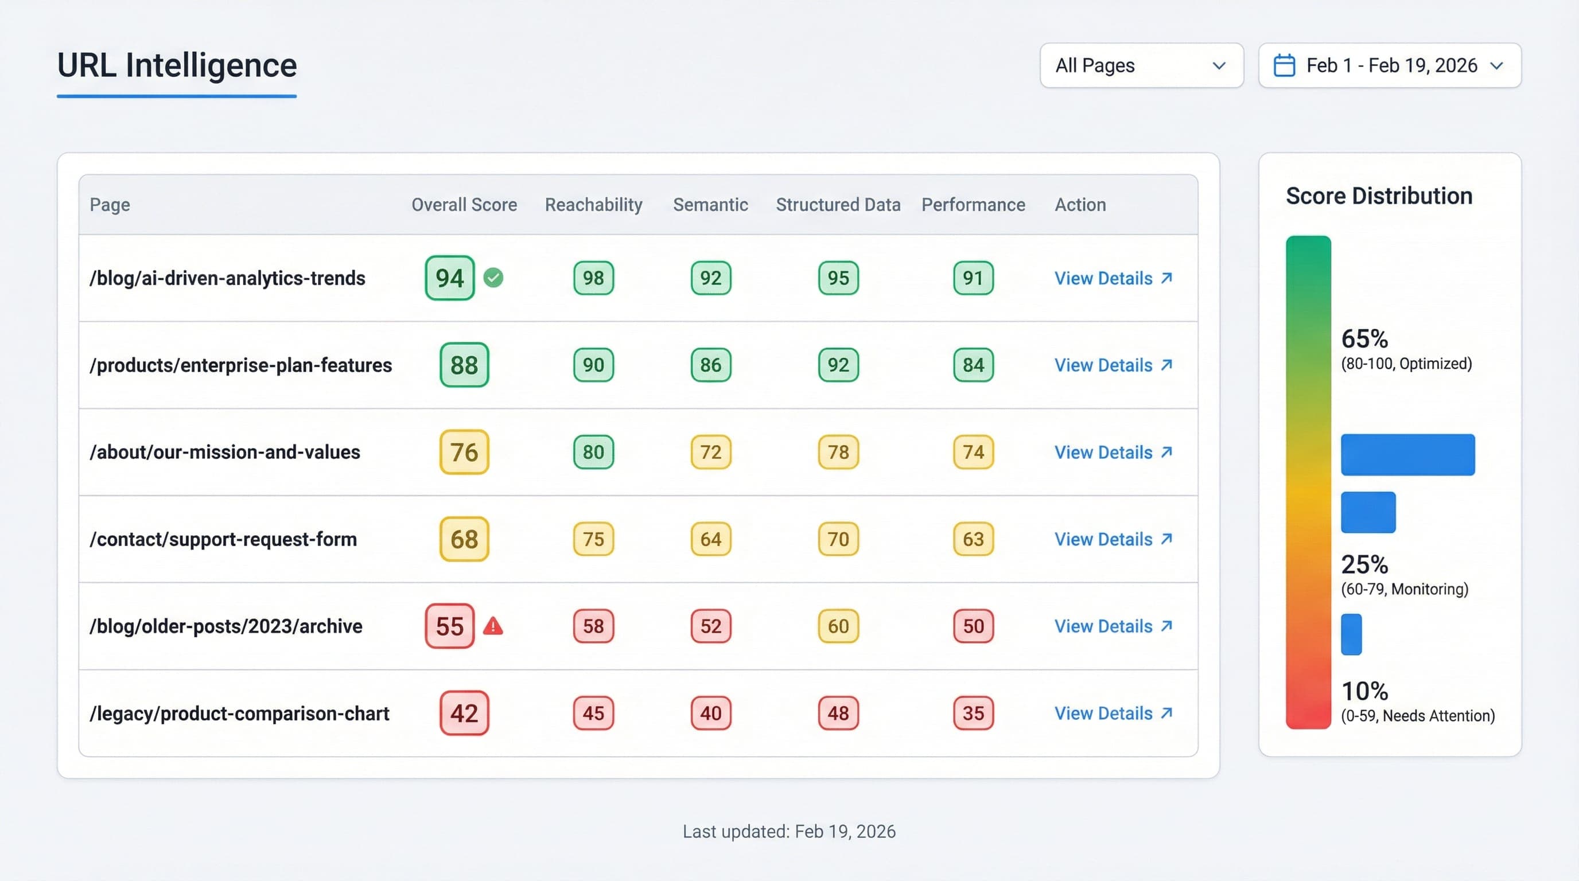
Task: Select the URL Intelligence tab
Action: tap(177, 65)
